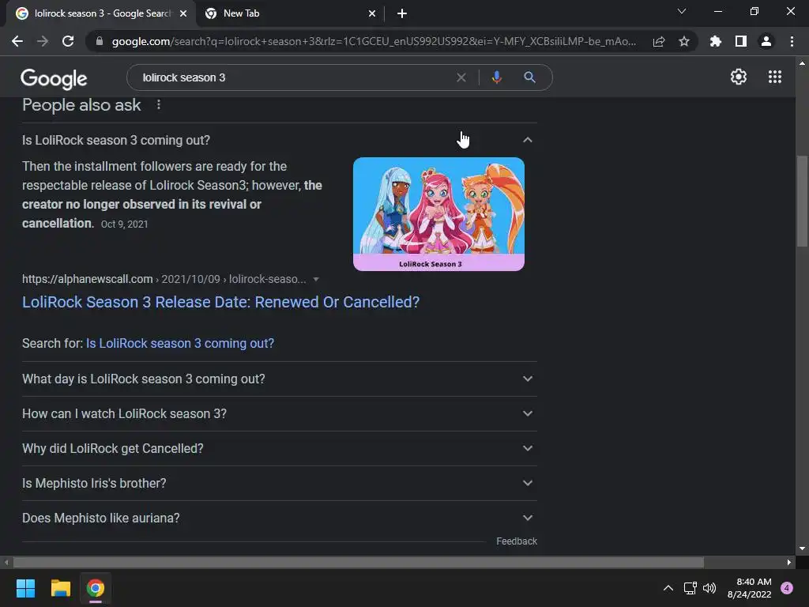809x607 pixels.
Task: Open the Chrome three-dot menu
Action: click(x=792, y=41)
